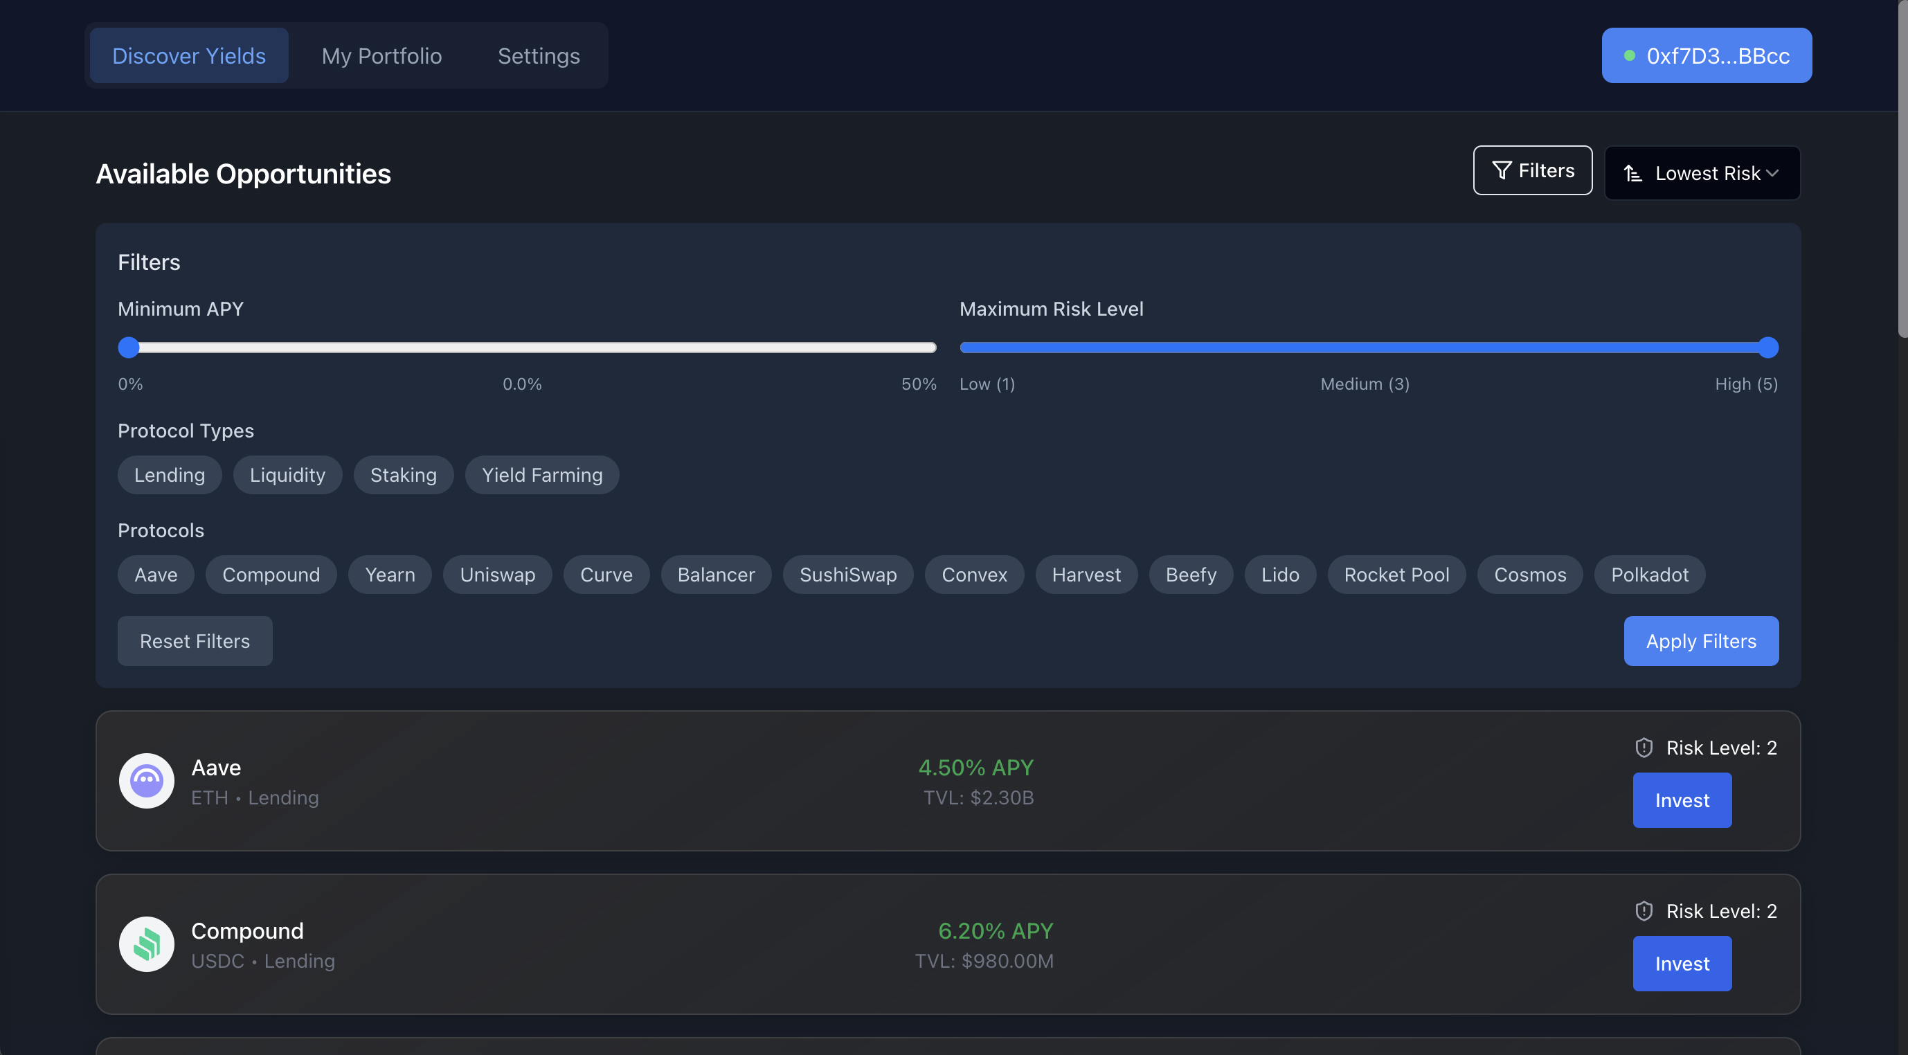Select the SushiSwap protocol chip
Image resolution: width=1908 pixels, height=1055 pixels.
[x=848, y=575]
